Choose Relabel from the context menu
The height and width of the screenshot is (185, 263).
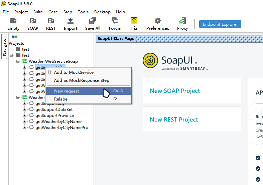click(61, 99)
